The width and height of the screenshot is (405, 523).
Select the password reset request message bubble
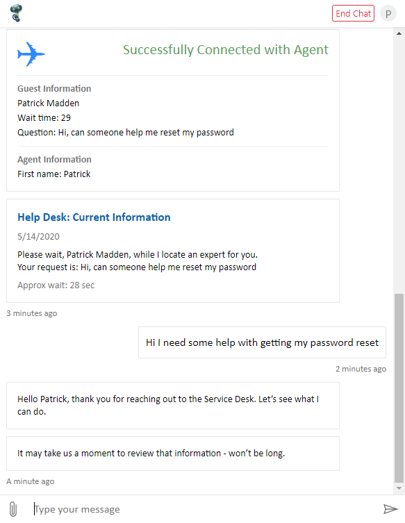[262, 342]
